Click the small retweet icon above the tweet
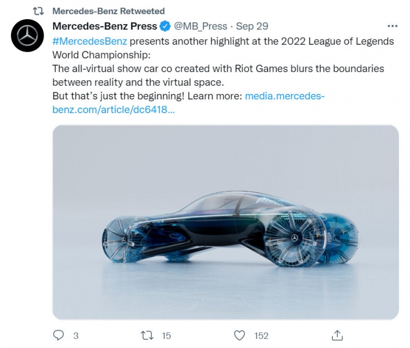The image size is (410, 348). point(37,11)
